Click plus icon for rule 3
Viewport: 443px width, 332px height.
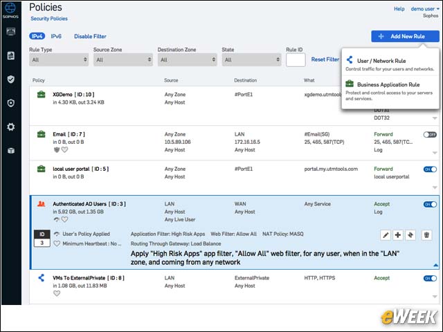(398, 235)
